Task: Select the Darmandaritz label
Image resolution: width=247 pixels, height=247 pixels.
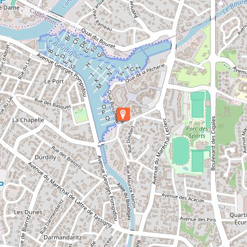Action: 63,238
